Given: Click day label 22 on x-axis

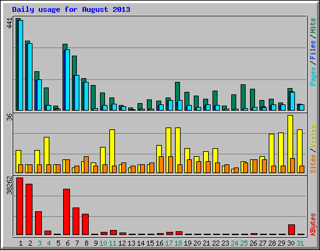Looking at the screenshot, I should tap(216, 243).
